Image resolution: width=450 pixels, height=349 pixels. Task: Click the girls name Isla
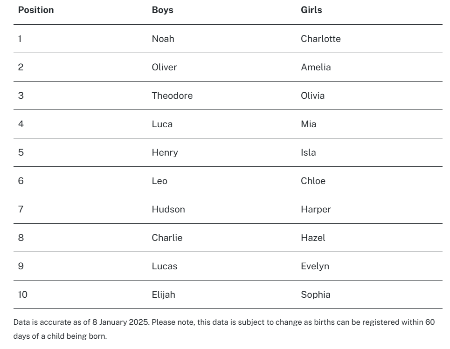[308, 152]
